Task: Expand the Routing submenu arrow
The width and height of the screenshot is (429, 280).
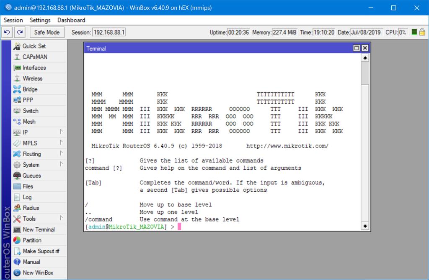Action: click(x=61, y=153)
